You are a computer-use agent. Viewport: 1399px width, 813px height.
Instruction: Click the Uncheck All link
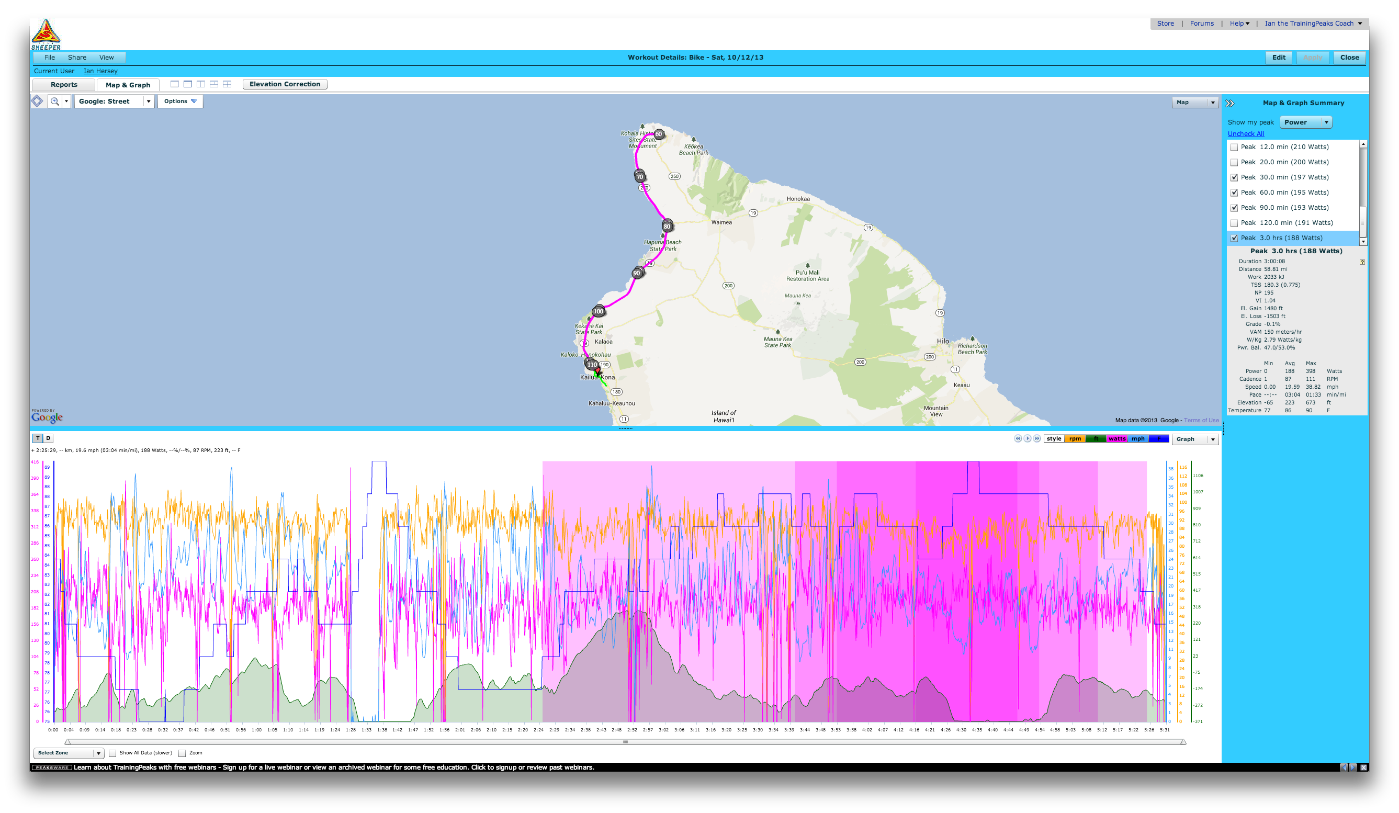(x=1245, y=134)
